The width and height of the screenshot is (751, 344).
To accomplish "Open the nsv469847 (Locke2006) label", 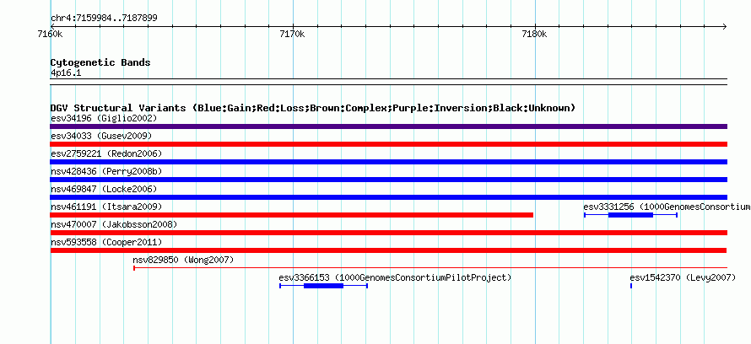I will pyautogui.click(x=104, y=189).
